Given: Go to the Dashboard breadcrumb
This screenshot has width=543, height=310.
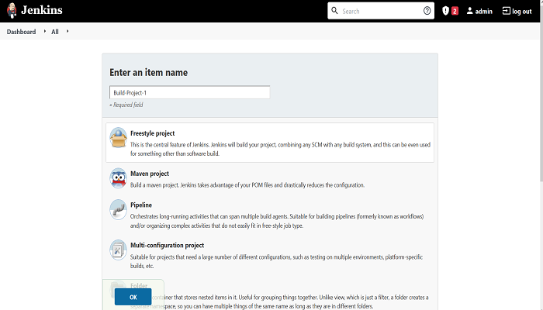Looking at the screenshot, I should pos(21,32).
